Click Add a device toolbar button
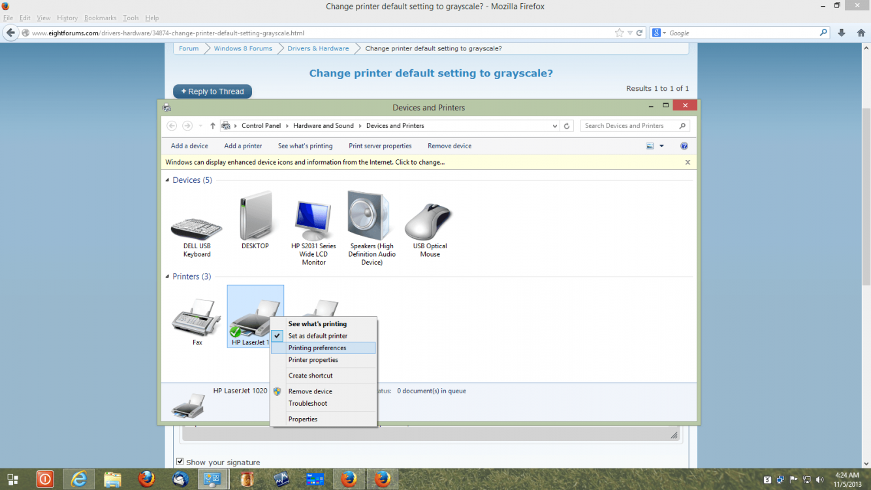871x490 pixels. 189,146
